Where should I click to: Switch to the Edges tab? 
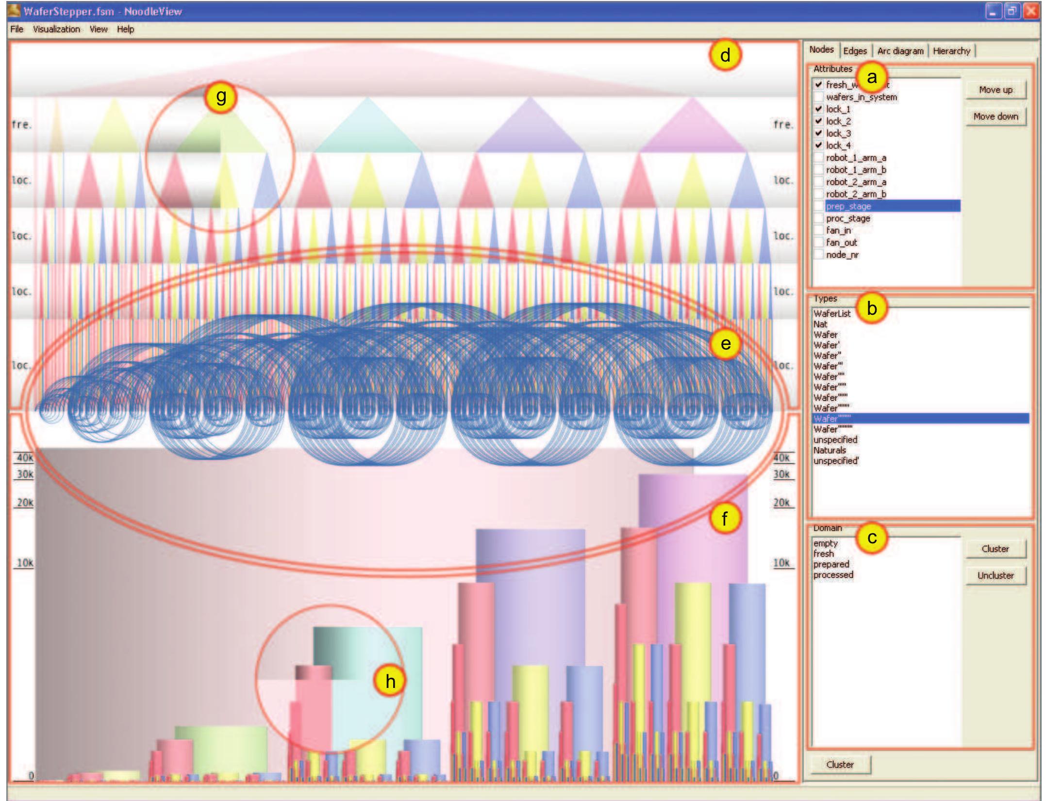point(855,51)
